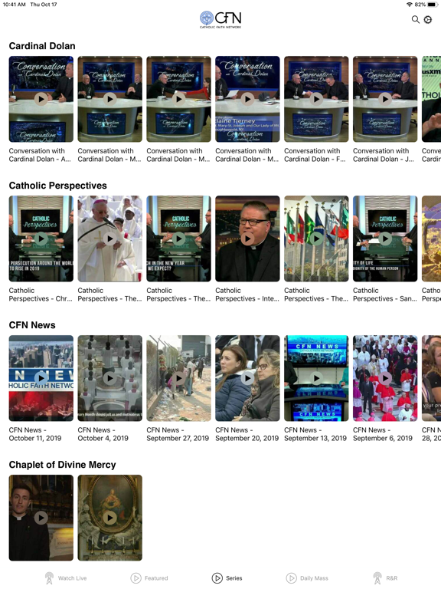Image resolution: width=441 pixels, height=589 pixels.
Task: Tap 'Conversation with Cardinal Dolan - J...' title
Action: 384,155
